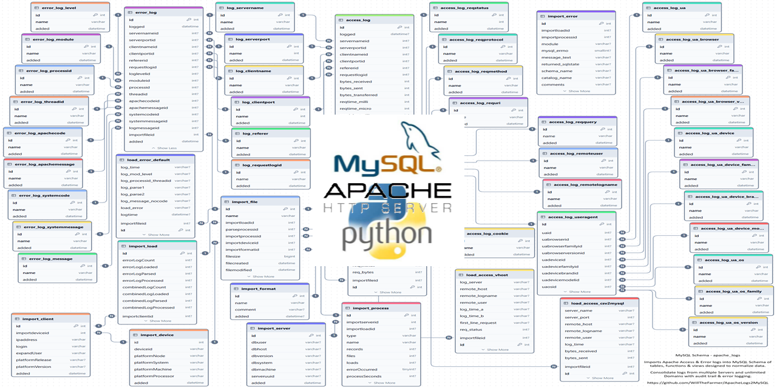Click the table icon in the access_log header

click(341, 20)
